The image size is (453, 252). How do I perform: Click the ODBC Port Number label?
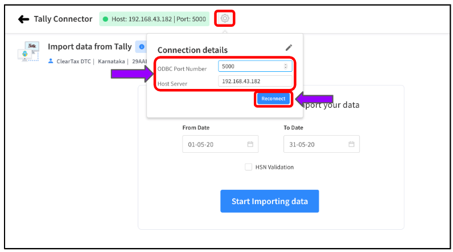(182, 69)
